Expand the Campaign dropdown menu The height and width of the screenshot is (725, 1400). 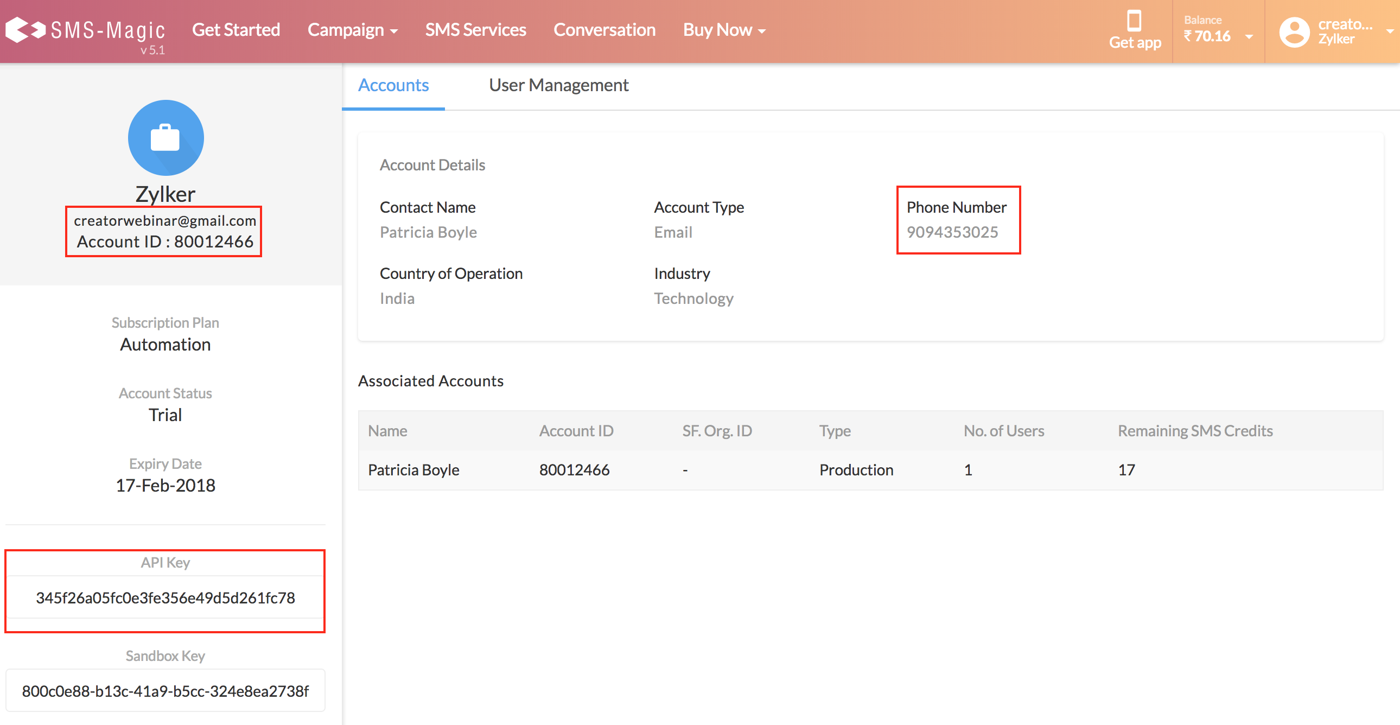(352, 30)
